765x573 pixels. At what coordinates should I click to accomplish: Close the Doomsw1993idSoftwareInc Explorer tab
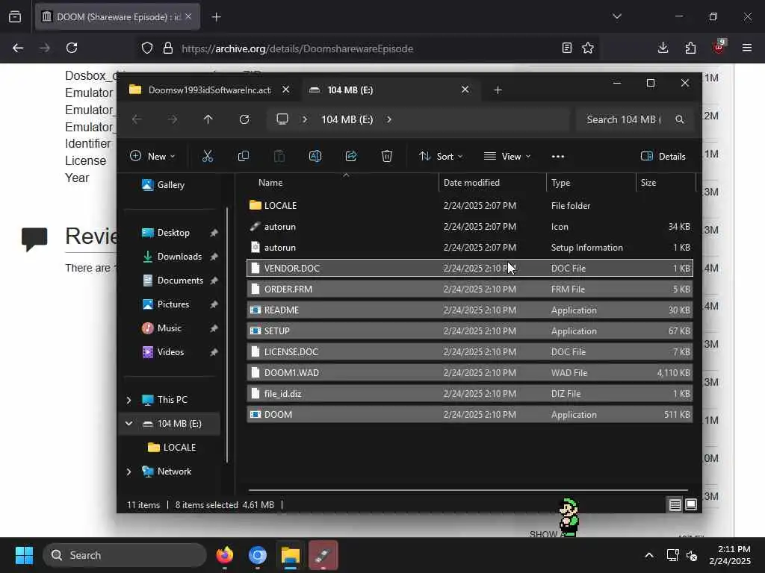[286, 90]
